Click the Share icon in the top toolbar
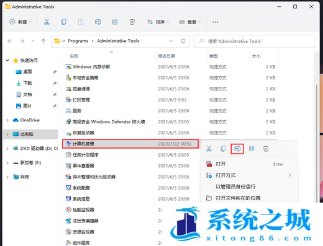 point(115,22)
